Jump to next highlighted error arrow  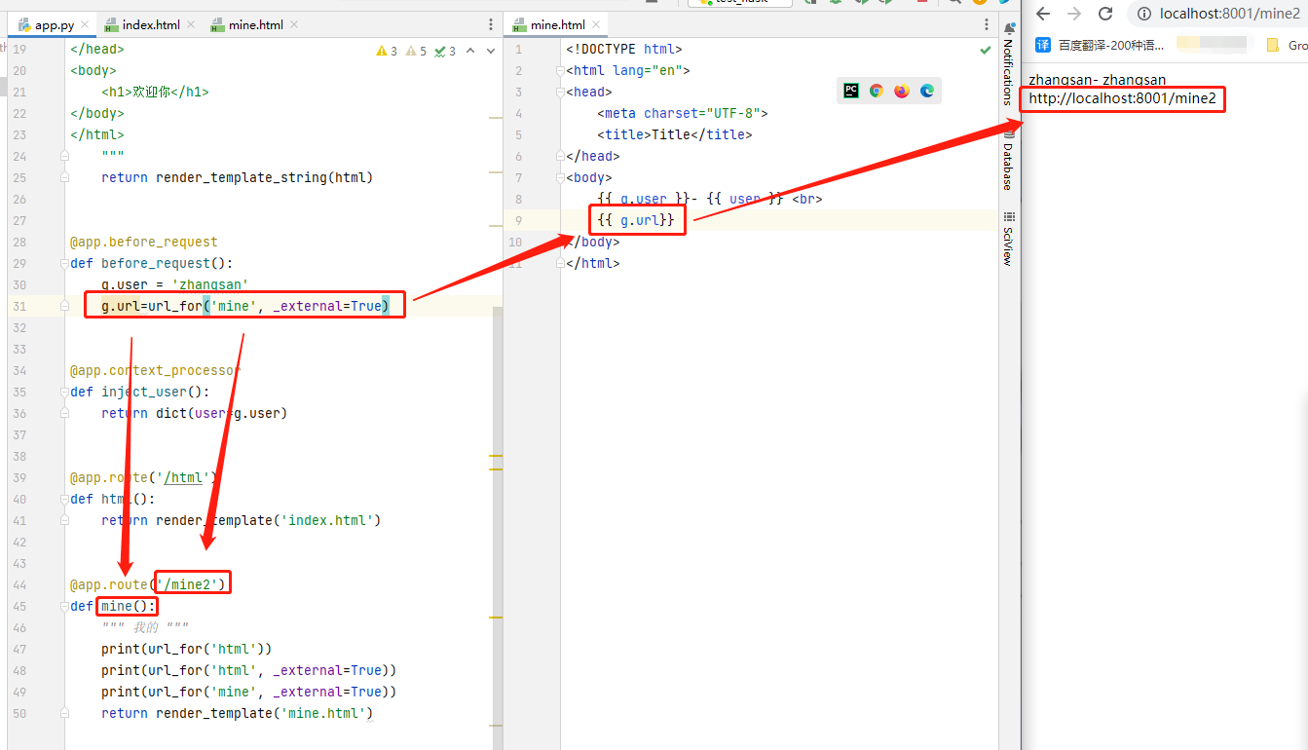[x=490, y=51]
